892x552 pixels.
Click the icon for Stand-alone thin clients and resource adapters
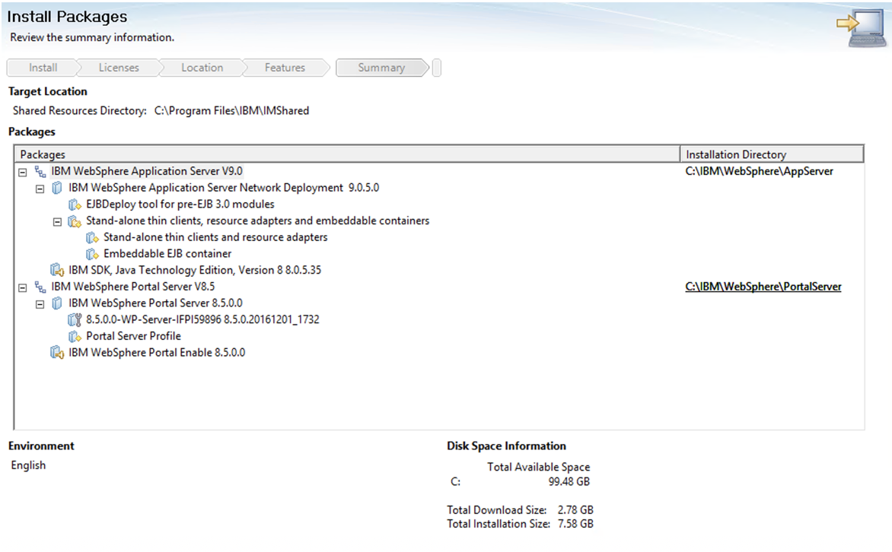(x=92, y=238)
